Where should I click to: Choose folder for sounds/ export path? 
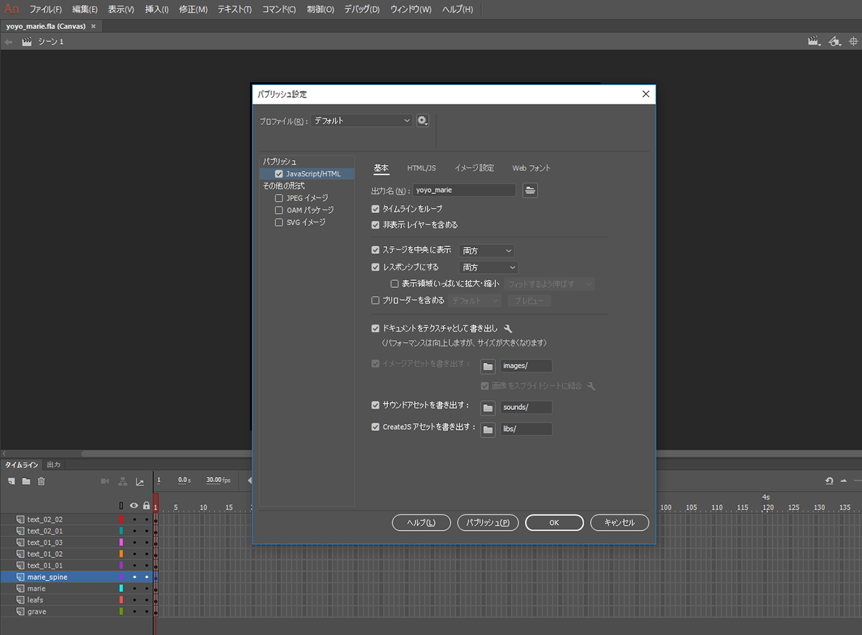(488, 408)
